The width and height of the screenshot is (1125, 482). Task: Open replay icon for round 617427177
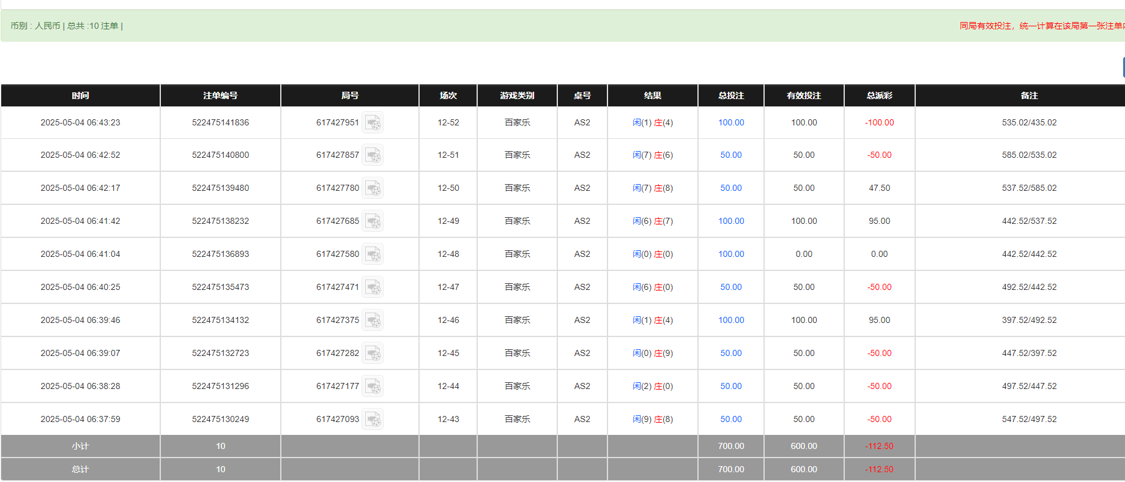pos(372,387)
